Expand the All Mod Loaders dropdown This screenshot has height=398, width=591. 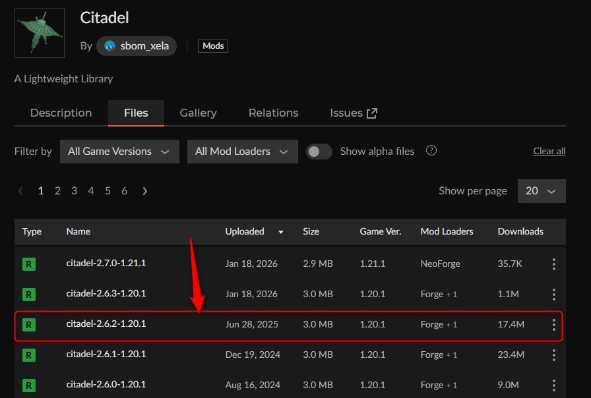point(242,152)
